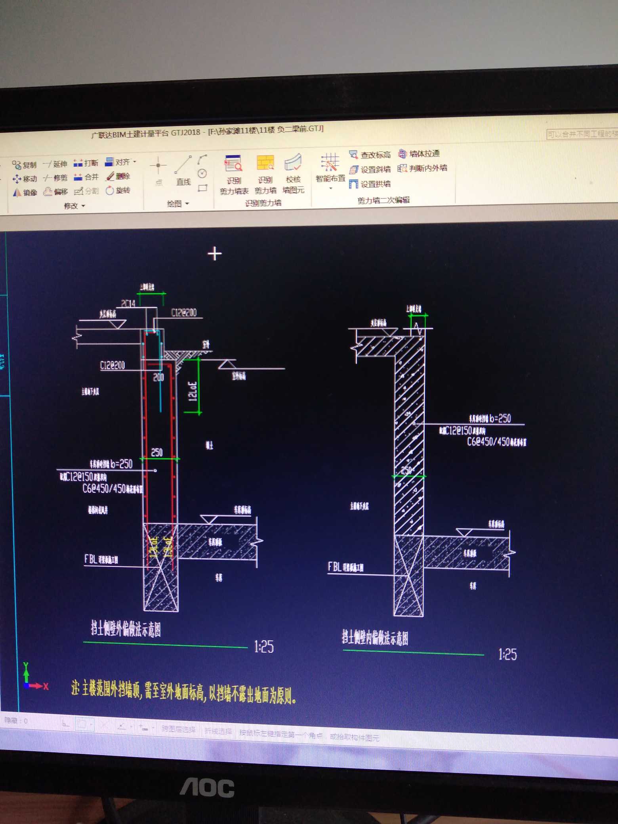Screen dimensions: 618x824
Task: Activate the 偏移 (Offset) tool
Action: pos(55,192)
